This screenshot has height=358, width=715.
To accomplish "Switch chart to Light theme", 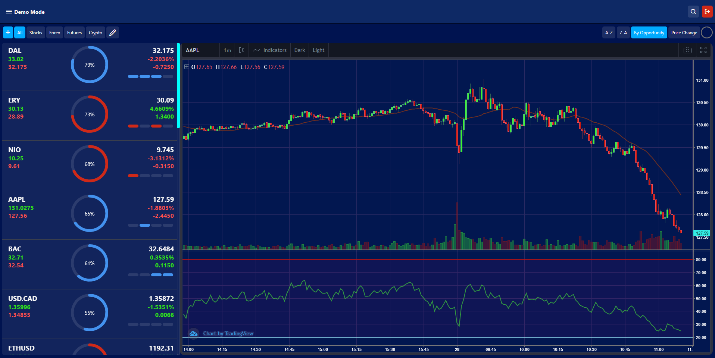I will pos(318,50).
